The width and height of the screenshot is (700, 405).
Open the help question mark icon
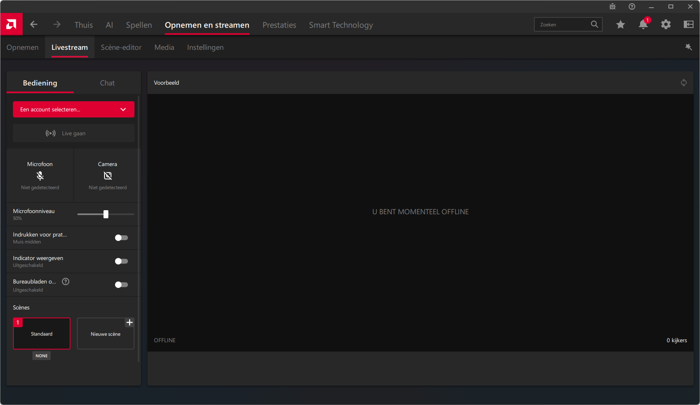[x=632, y=6]
